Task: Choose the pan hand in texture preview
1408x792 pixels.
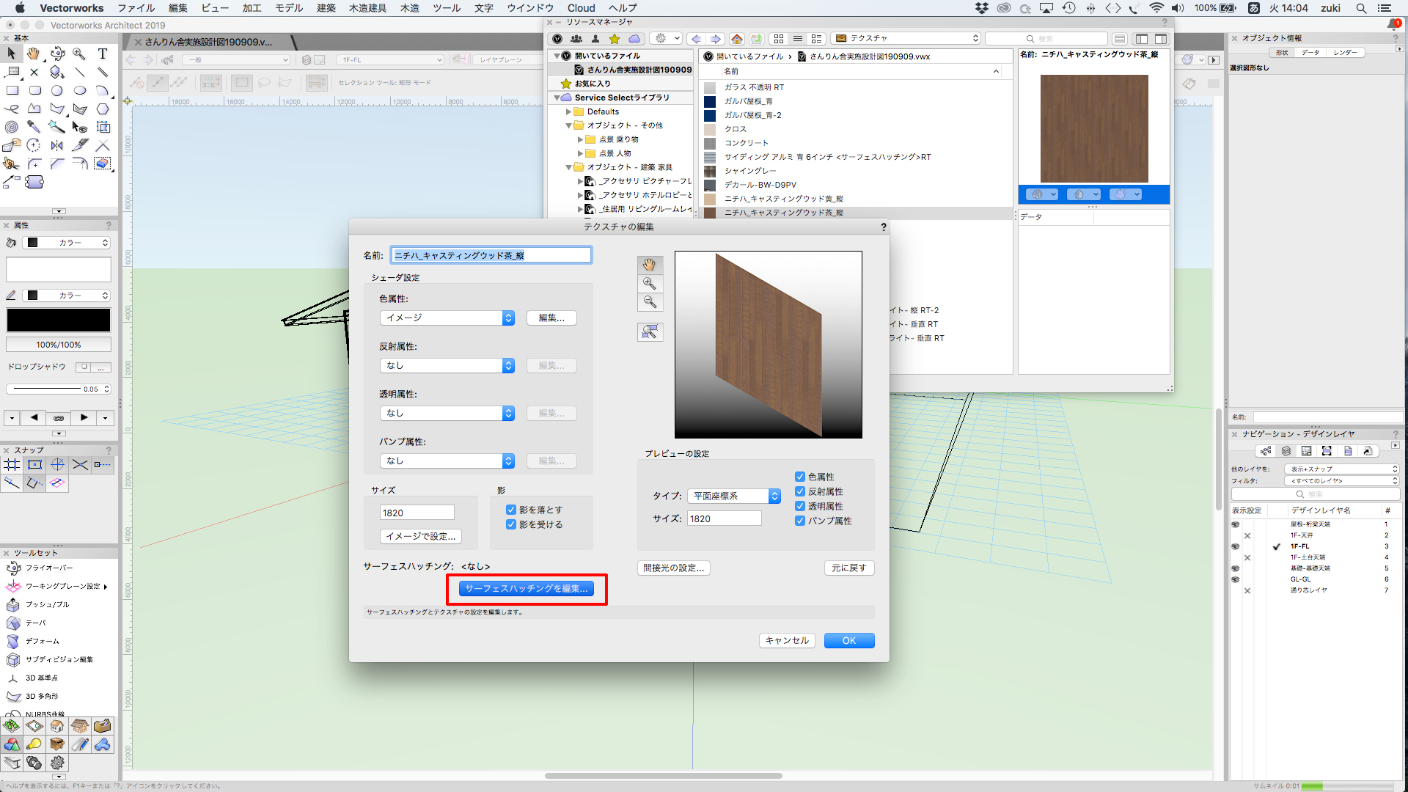Action: [650, 265]
